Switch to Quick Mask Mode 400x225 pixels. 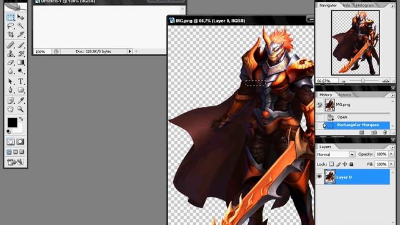tap(20, 142)
